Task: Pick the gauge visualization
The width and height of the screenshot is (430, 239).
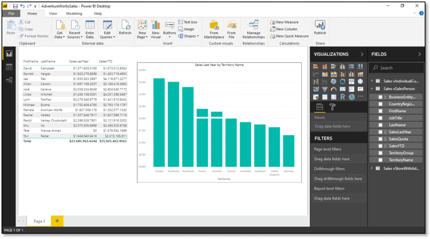Action: (x=334, y=89)
